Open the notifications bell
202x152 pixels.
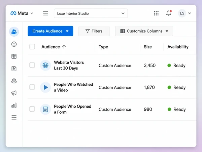pos(169,13)
